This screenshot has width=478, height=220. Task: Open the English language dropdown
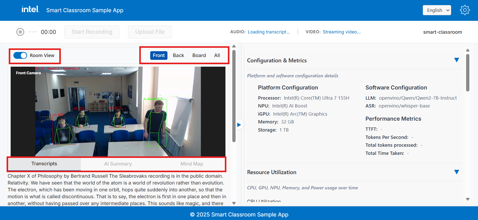437,10
